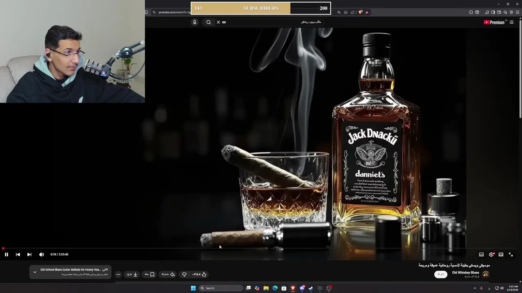Image resolution: width=522 pixels, height=293 pixels.
Task: Open Task View on taskbar
Action: click(248, 288)
